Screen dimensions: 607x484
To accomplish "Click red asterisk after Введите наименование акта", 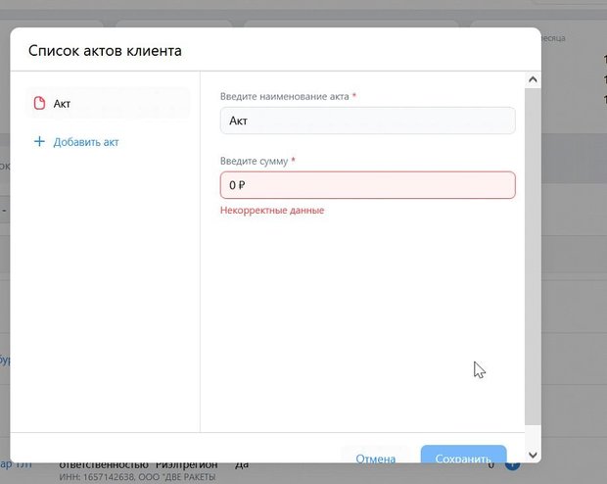I will (353, 96).
